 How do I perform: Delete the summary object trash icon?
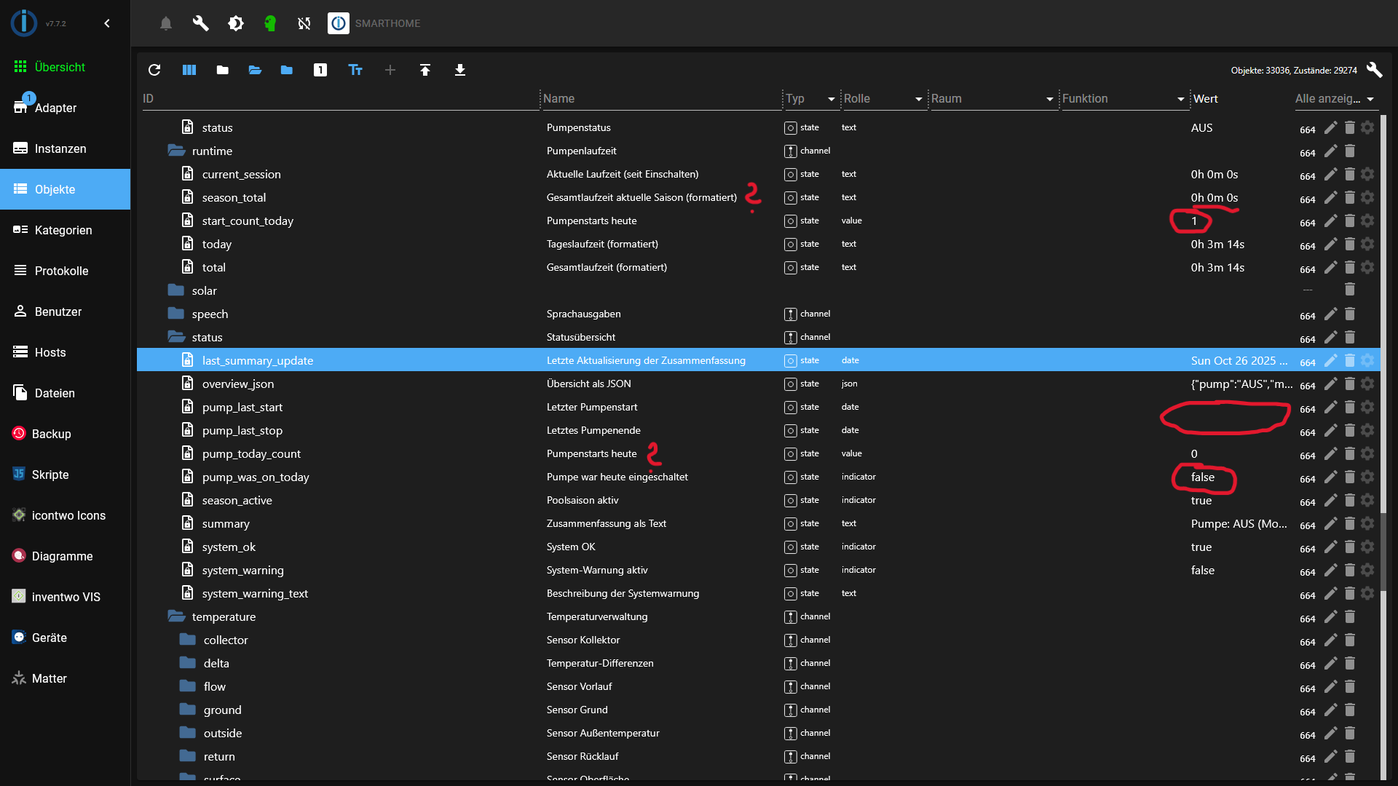tap(1349, 524)
